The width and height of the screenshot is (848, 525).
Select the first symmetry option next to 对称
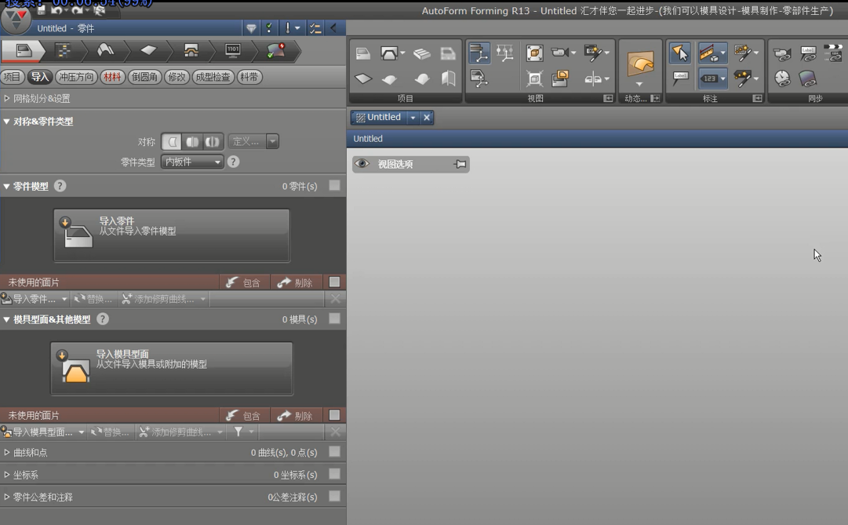point(171,142)
